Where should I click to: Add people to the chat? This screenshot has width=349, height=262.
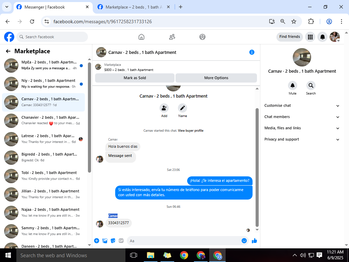point(164,108)
